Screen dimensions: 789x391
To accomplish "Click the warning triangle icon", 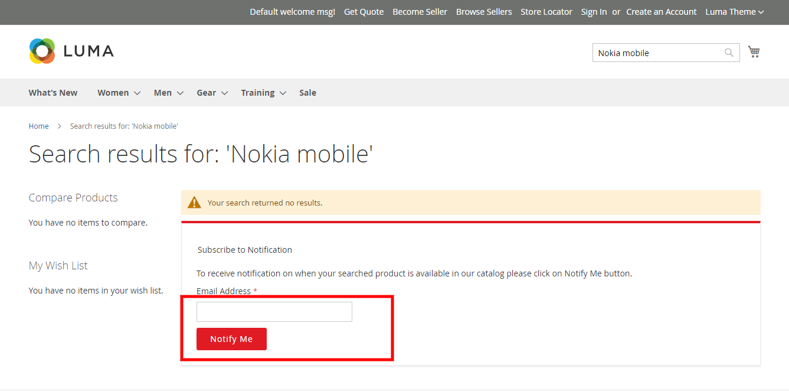I will tap(194, 203).
